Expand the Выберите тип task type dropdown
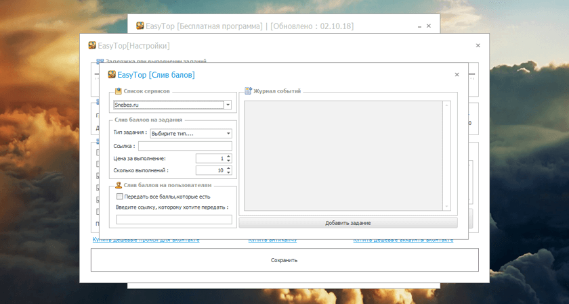This screenshot has width=569, height=304. pyautogui.click(x=228, y=134)
